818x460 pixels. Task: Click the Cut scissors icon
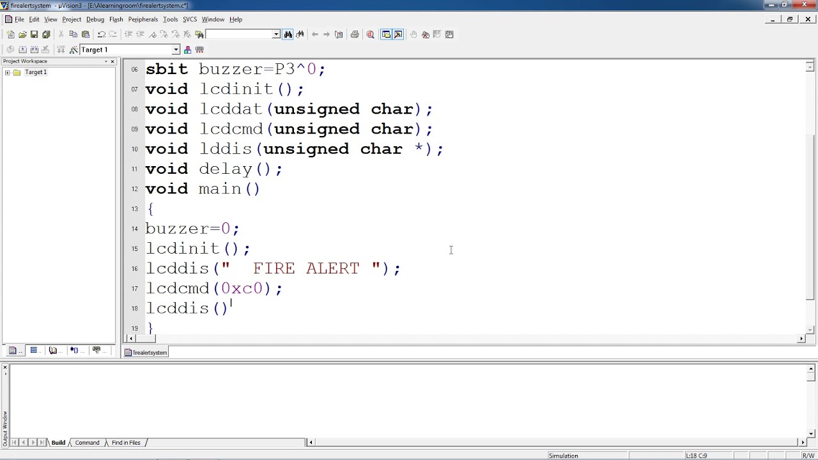tap(61, 34)
